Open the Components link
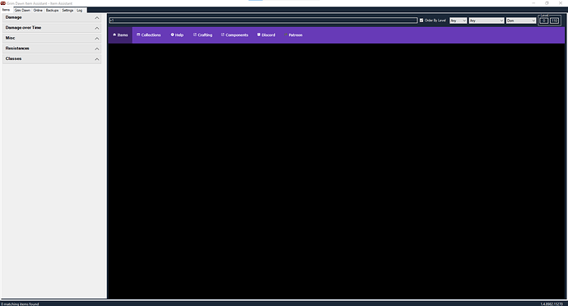This screenshot has width=568, height=306. click(235, 35)
